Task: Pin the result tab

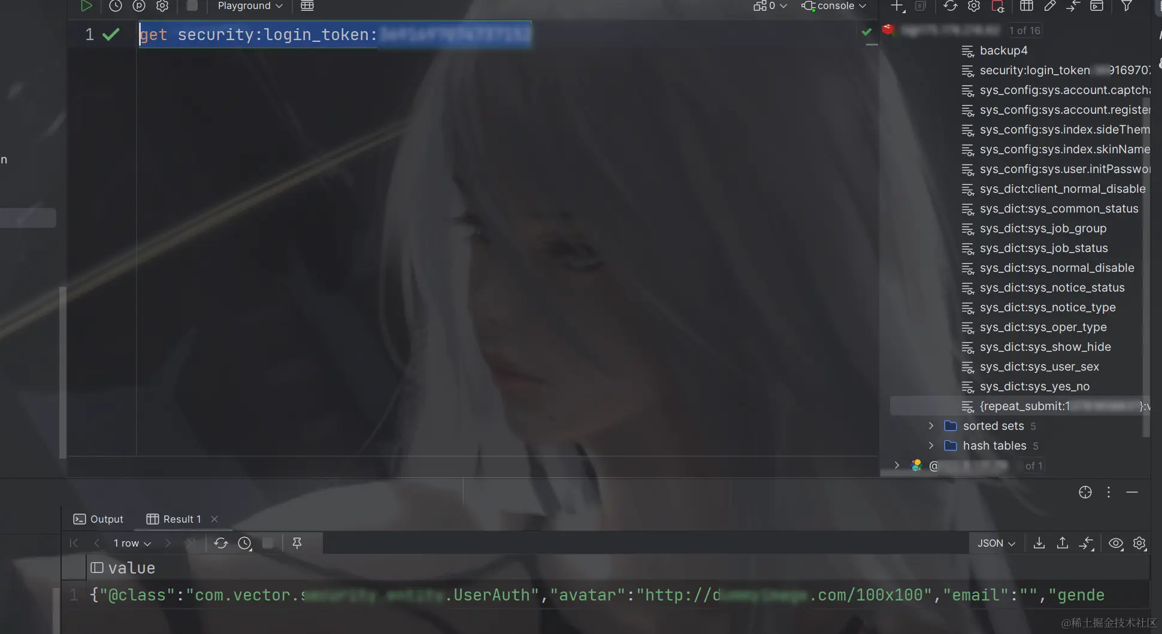Action: (297, 543)
